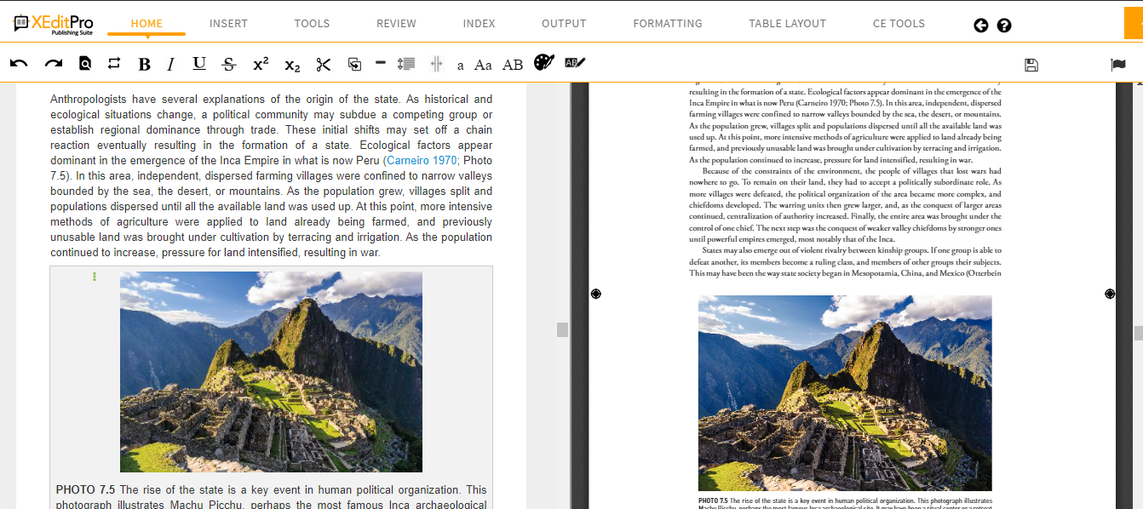Click the overlapping-squares paste icon
The height and width of the screenshot is (509, 1143).
pos(354,64)
